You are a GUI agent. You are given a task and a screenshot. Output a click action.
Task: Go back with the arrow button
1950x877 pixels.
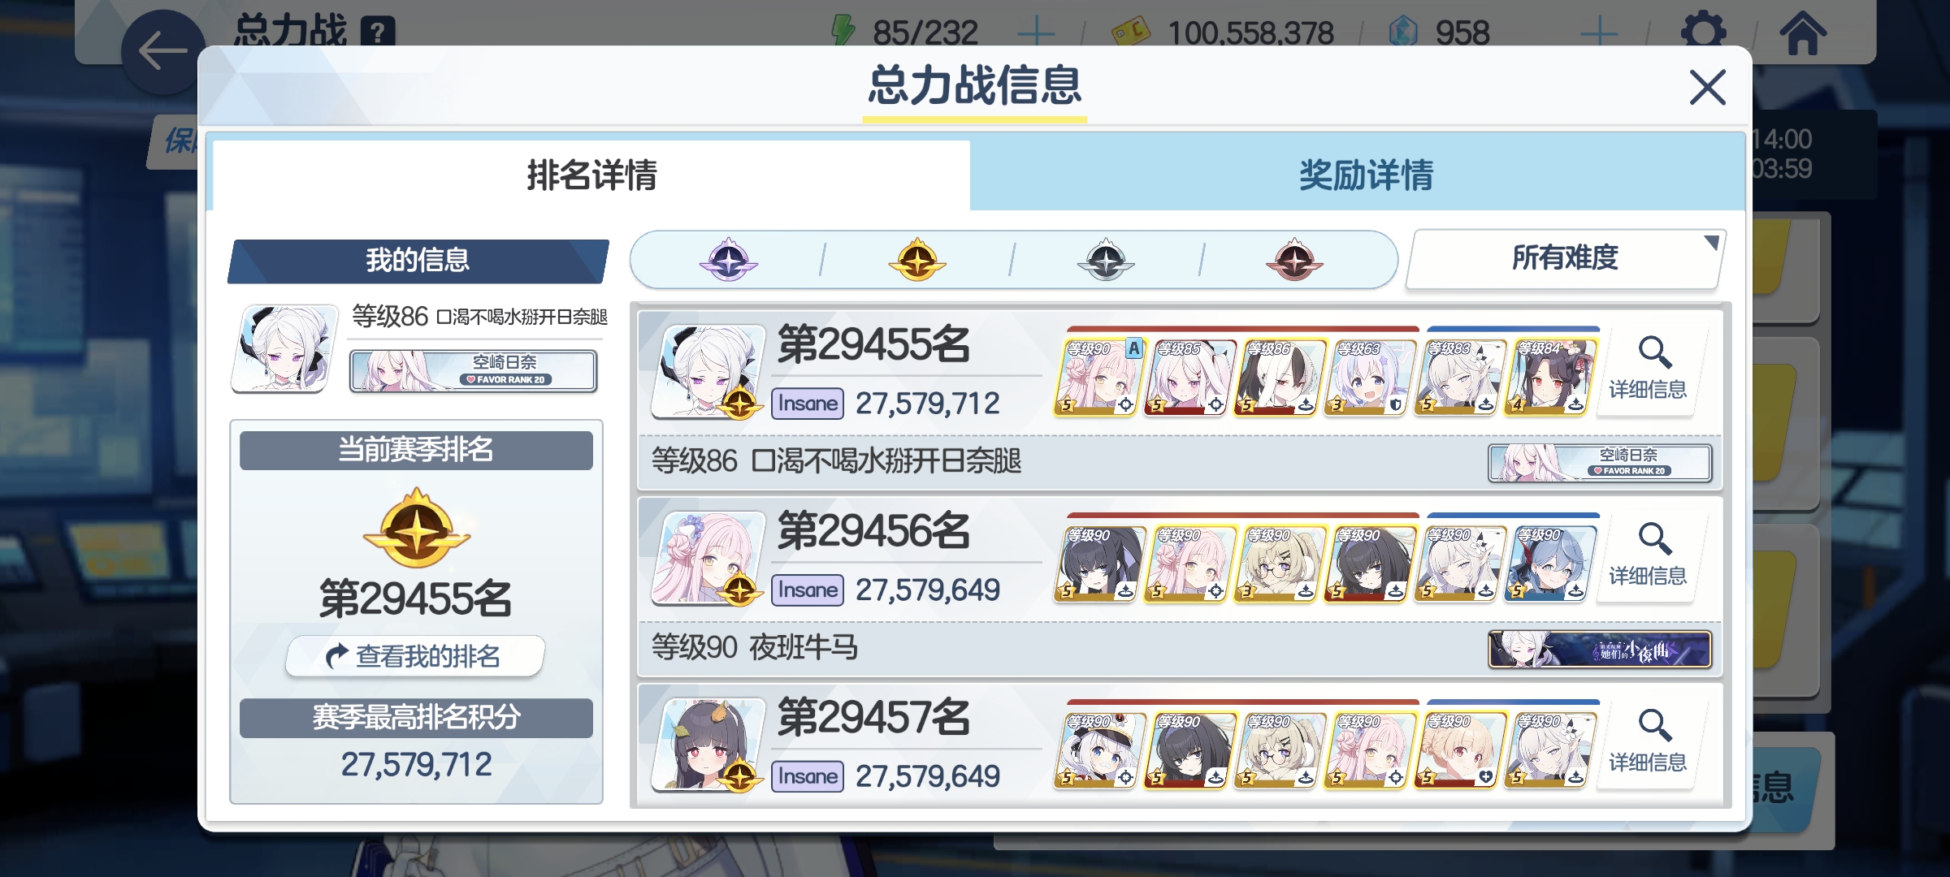[x=162, y=52]
